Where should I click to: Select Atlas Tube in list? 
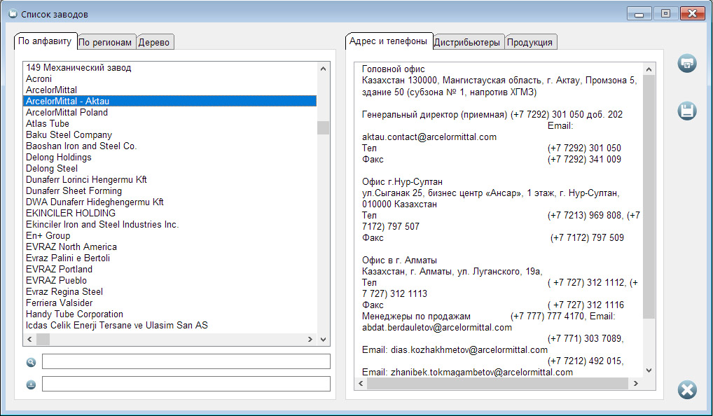pyautogui.click(x=169, y=124)
